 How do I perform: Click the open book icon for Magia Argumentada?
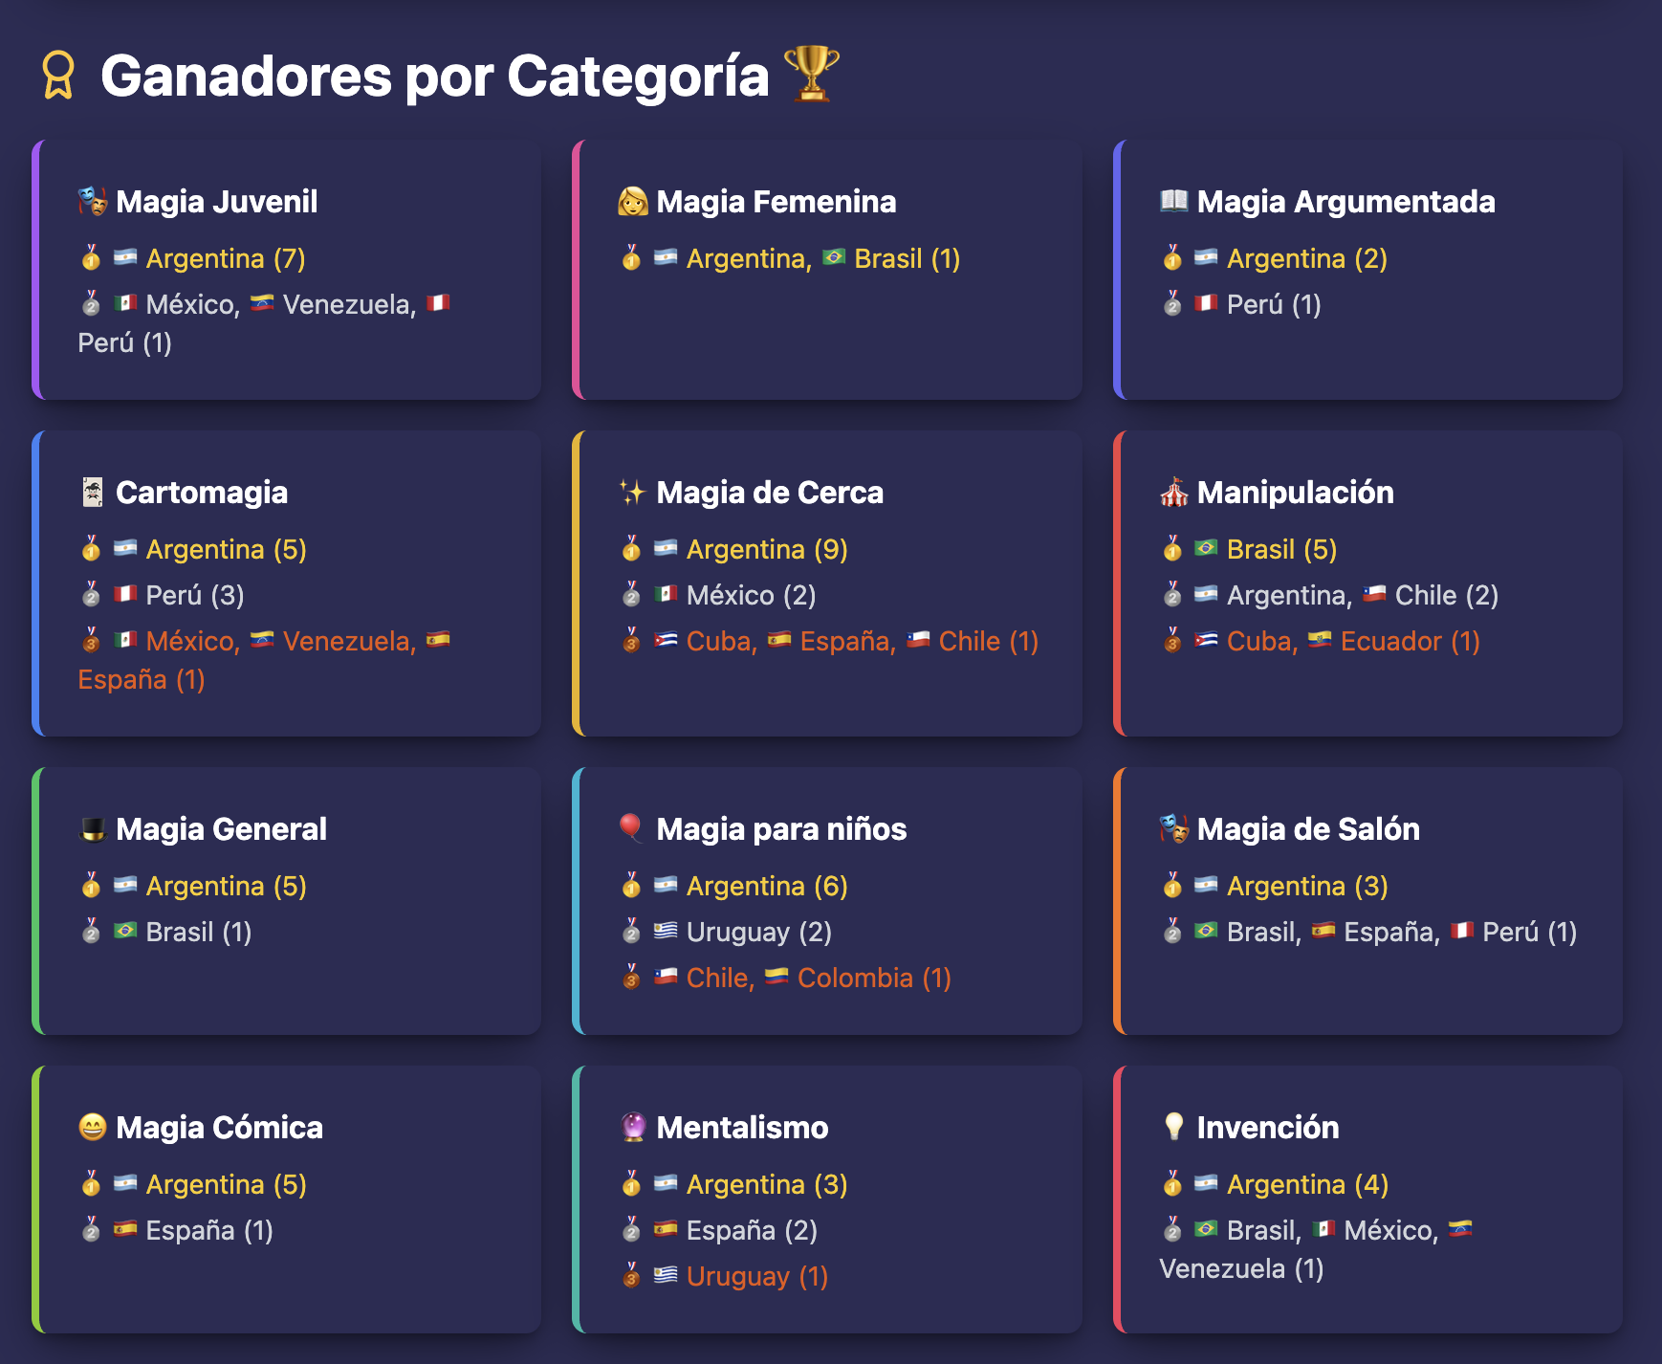coord(1173,201)
